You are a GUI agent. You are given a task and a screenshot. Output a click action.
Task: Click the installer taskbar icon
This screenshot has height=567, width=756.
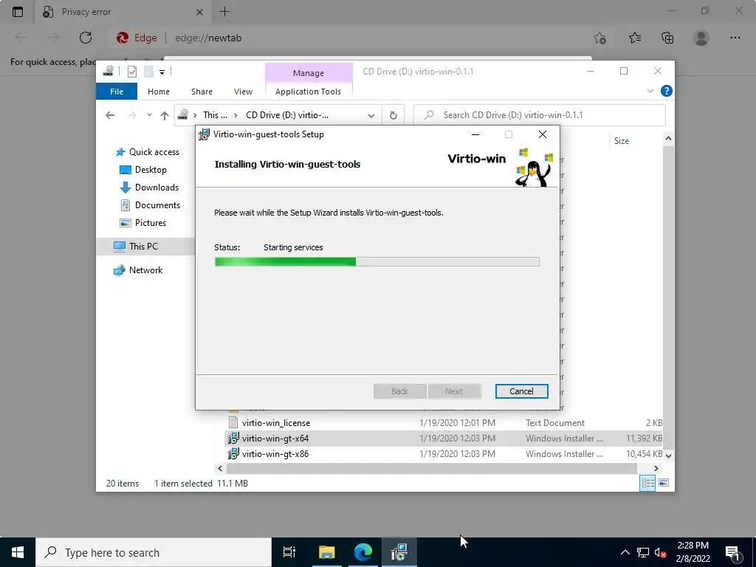pyautogui.click(x=399, y=552)
